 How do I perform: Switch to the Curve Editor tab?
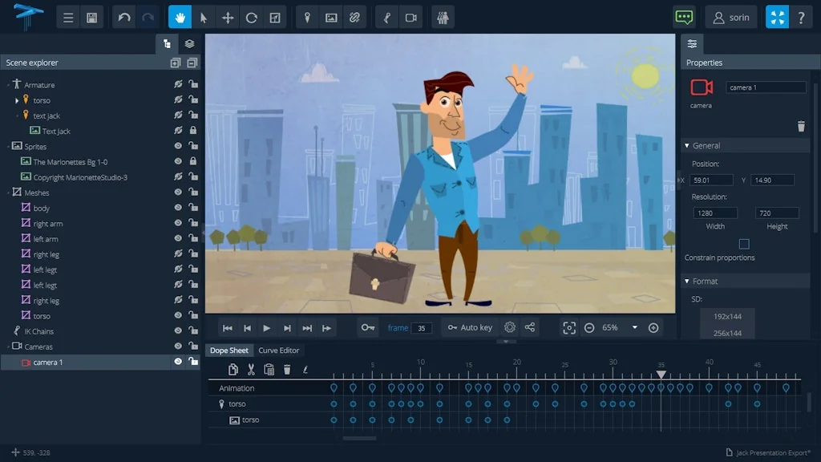coord(279,351)
